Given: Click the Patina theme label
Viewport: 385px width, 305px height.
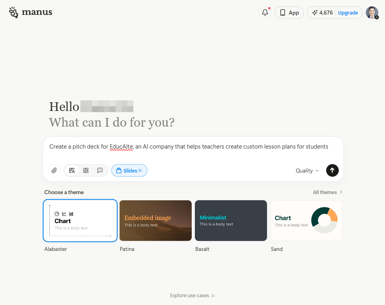Looking at the screenshot, I should coord(127,249).
